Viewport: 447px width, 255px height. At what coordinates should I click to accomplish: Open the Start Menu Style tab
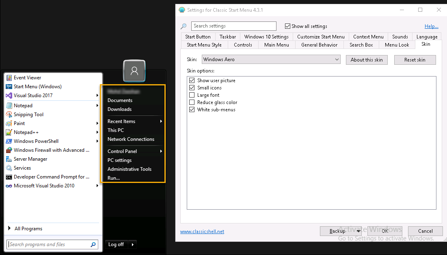(204, 45)
